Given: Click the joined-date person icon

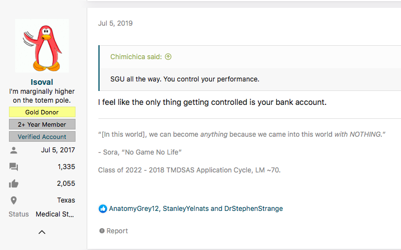Looking at the screenshot, I should (x=13, y=150).
